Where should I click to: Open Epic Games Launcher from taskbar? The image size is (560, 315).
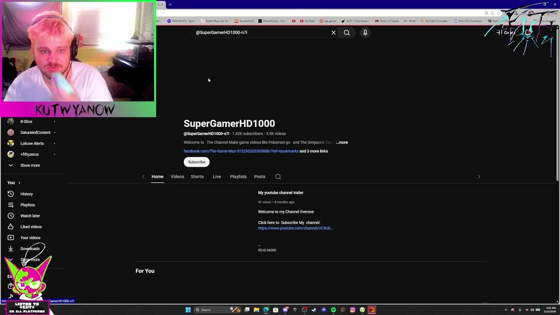pyautogui.click(x=295, y=310)
